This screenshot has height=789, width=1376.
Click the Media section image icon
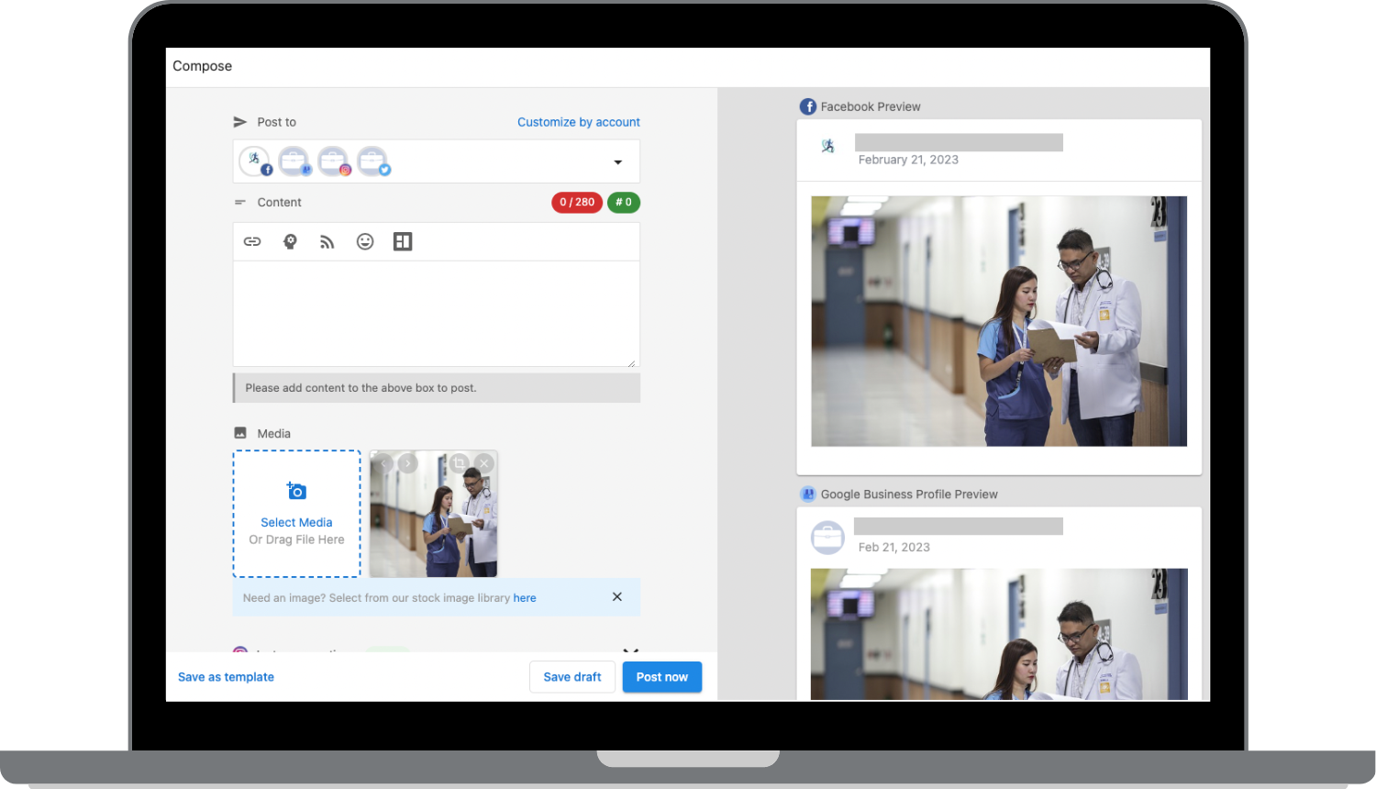coord(239,432)
